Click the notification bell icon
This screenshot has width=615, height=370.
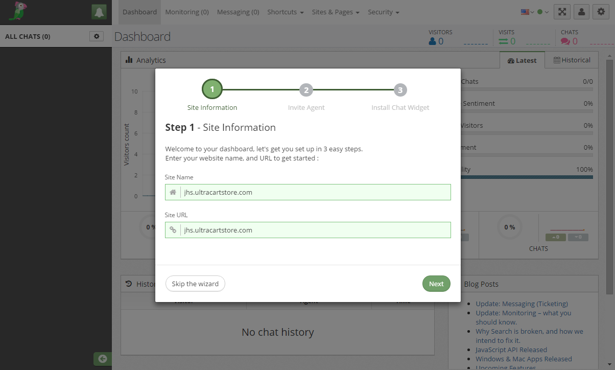click(99, 12)
